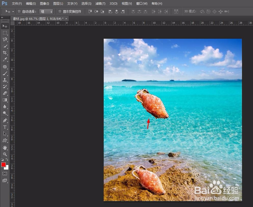
Task: Open the 编辑(E) menu
Action: (x=31, y=3)
